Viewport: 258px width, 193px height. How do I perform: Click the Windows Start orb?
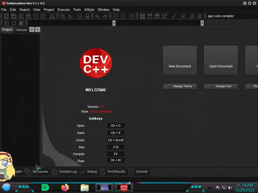pos(7,187)
